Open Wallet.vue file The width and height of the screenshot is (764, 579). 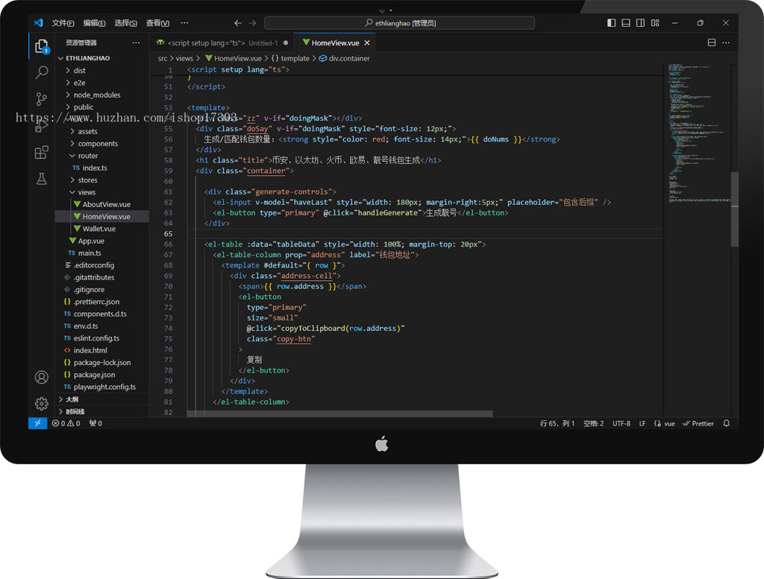pyautogui.click(x=98, y=229)
